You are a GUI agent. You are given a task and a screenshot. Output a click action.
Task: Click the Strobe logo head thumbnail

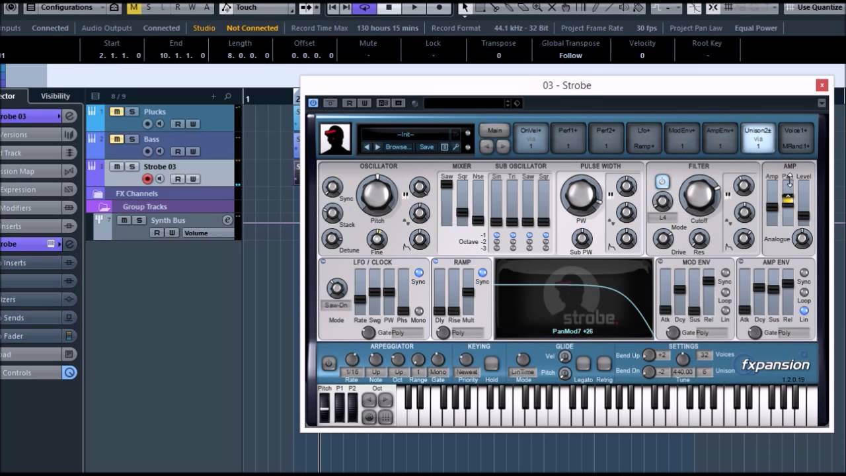[x=336, y=139]
